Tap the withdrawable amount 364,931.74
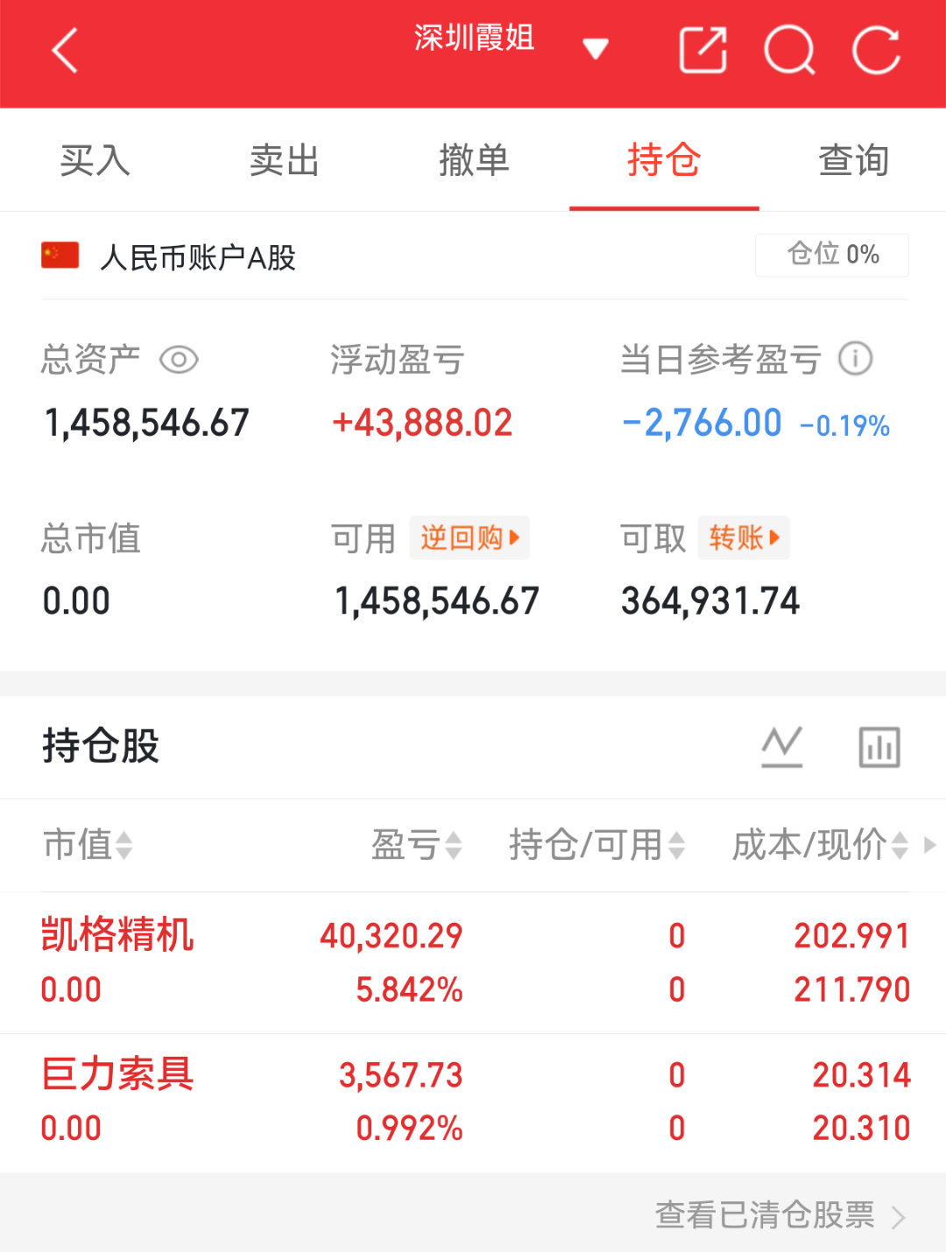The width and height of the screenshot is (946, 1252). pyautogui.click(x=710, y=601)
